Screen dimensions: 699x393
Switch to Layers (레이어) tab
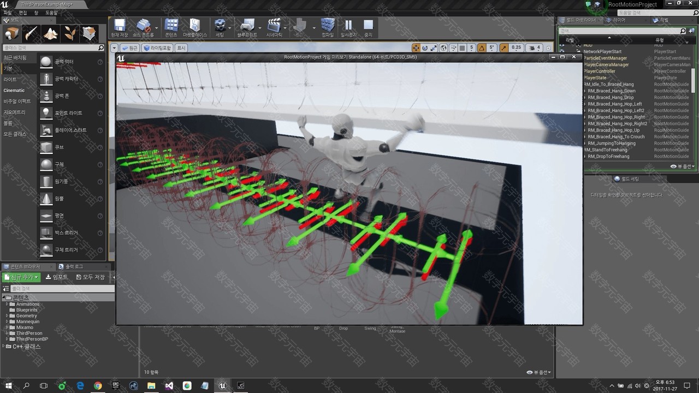tap(619, 20)
